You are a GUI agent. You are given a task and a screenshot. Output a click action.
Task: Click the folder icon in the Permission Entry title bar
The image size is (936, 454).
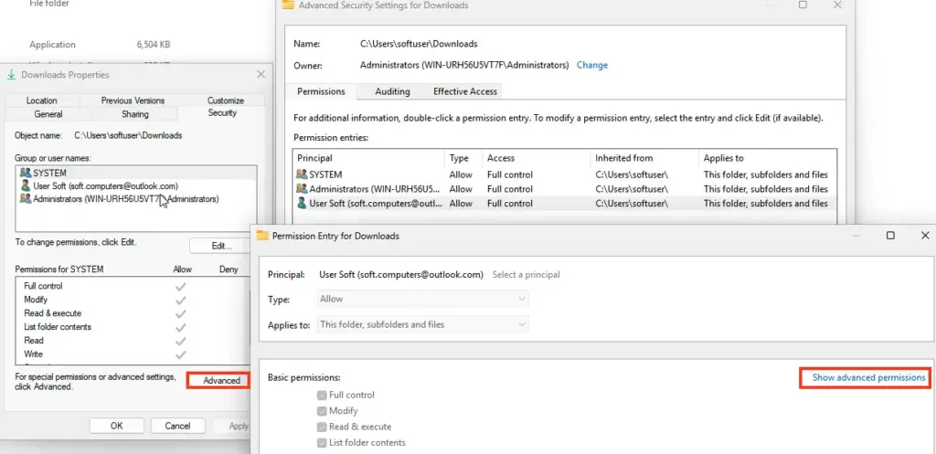tap(263, 236)
